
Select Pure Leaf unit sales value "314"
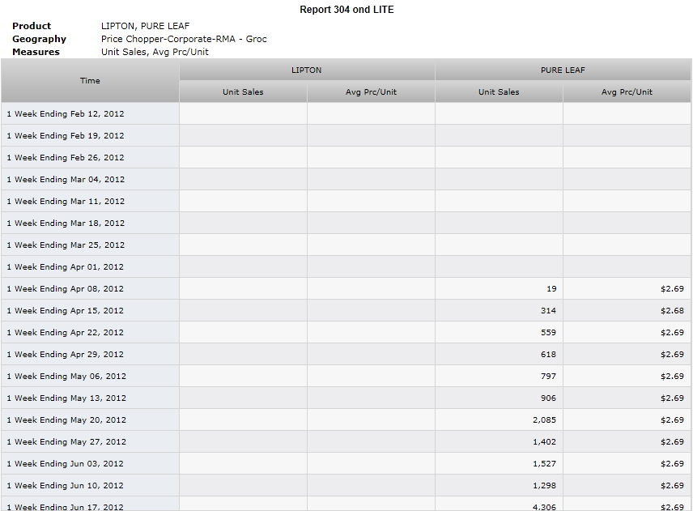[x=548, y=311]
